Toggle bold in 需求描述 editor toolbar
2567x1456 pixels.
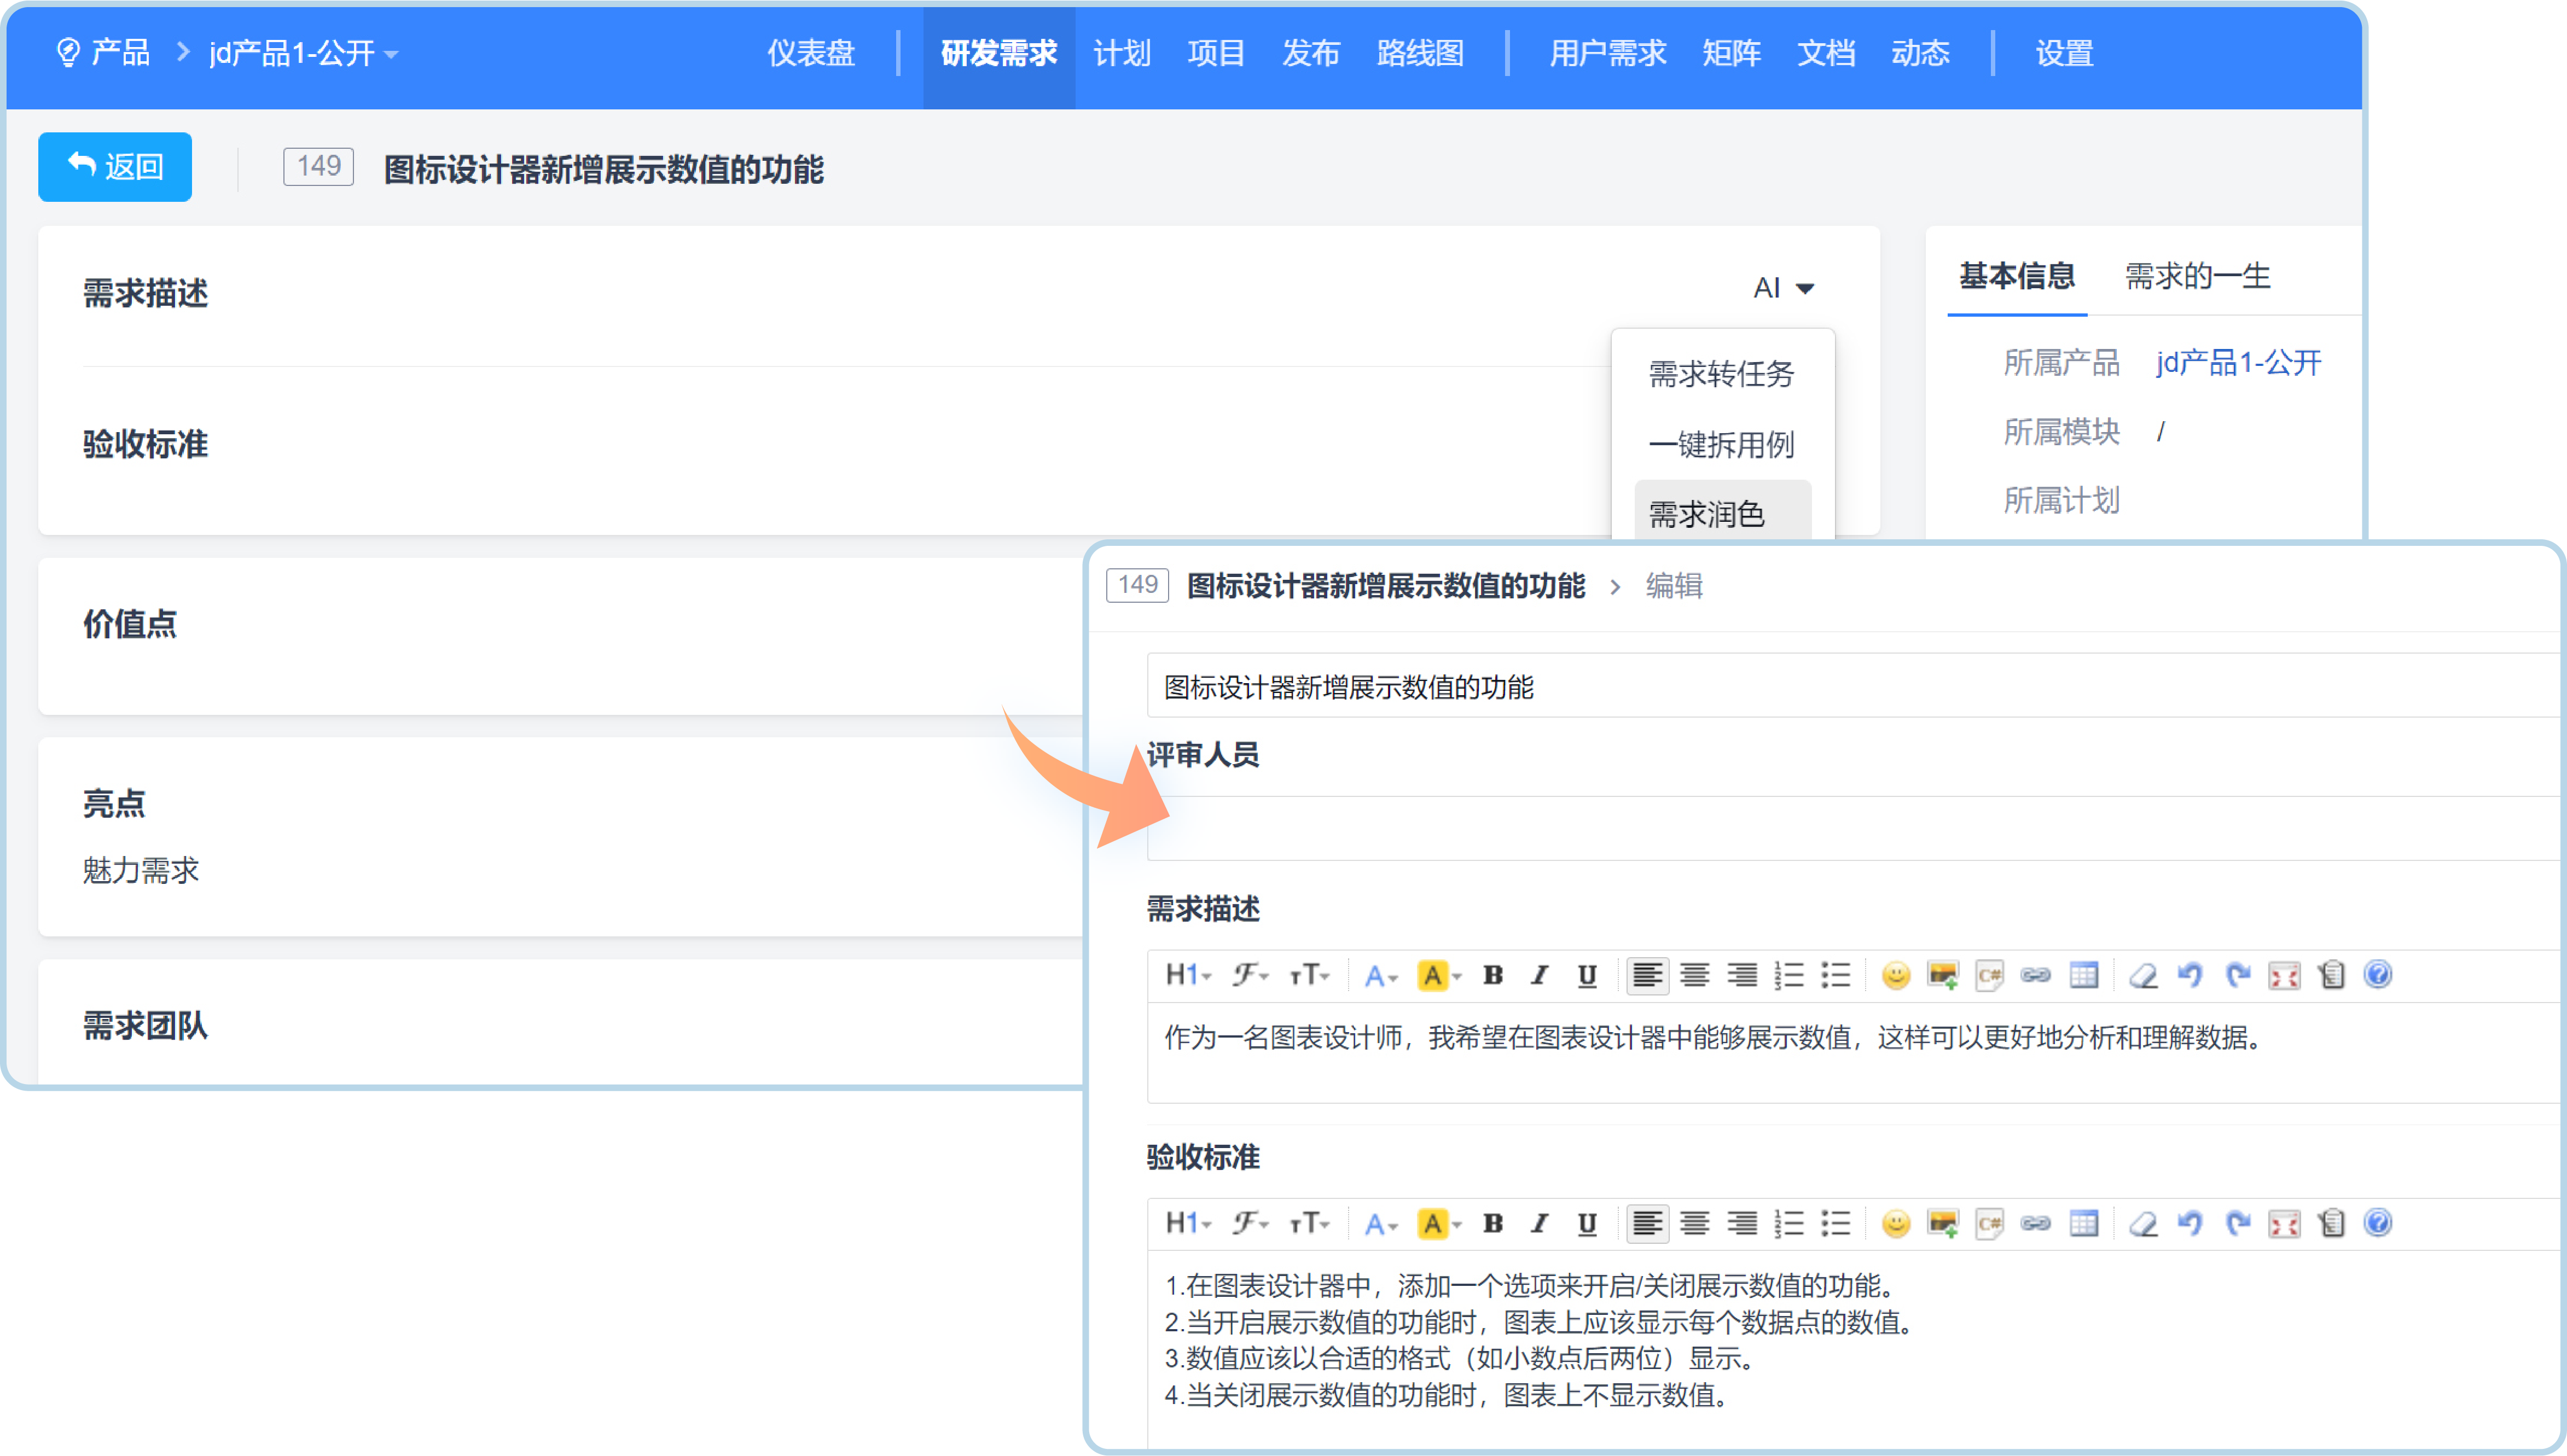coord(1492,975)
